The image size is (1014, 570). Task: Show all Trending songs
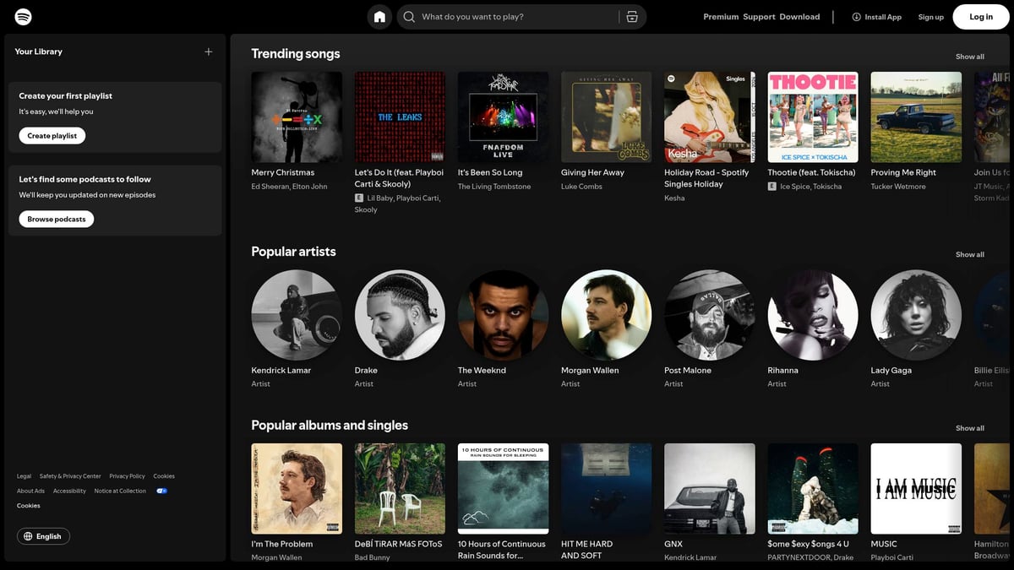[969, 56]
